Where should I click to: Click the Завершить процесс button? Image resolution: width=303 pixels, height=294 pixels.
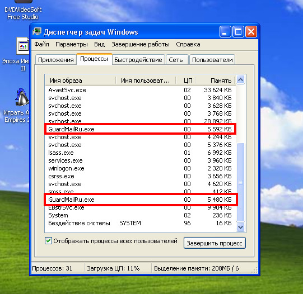(x=215, y=243)
